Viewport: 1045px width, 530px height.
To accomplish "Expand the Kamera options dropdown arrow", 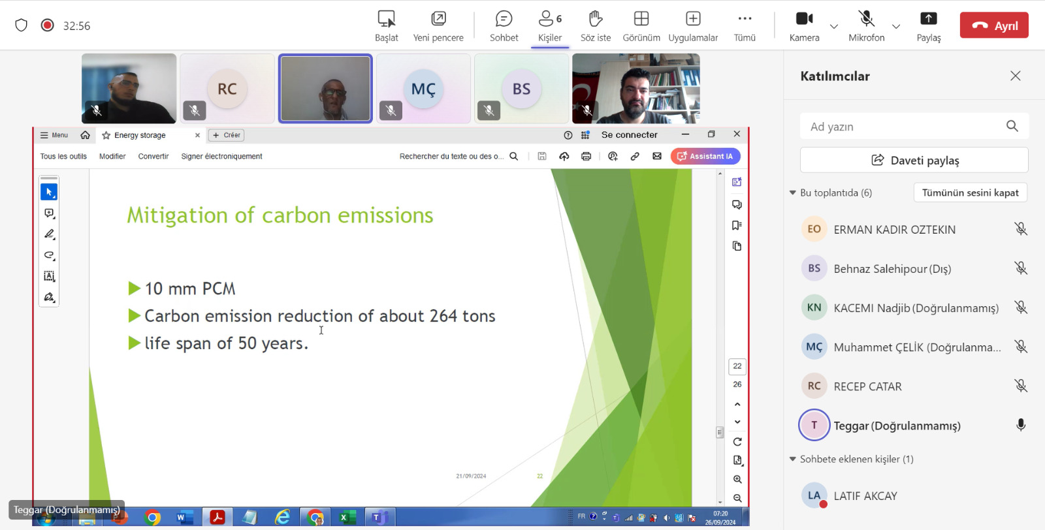I will [834, 27].
